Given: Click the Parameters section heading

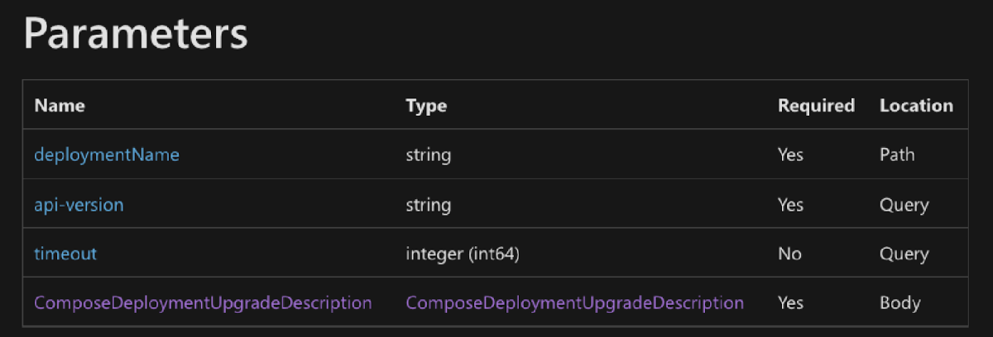Looking at the screenshot, I should coord(135,36).
